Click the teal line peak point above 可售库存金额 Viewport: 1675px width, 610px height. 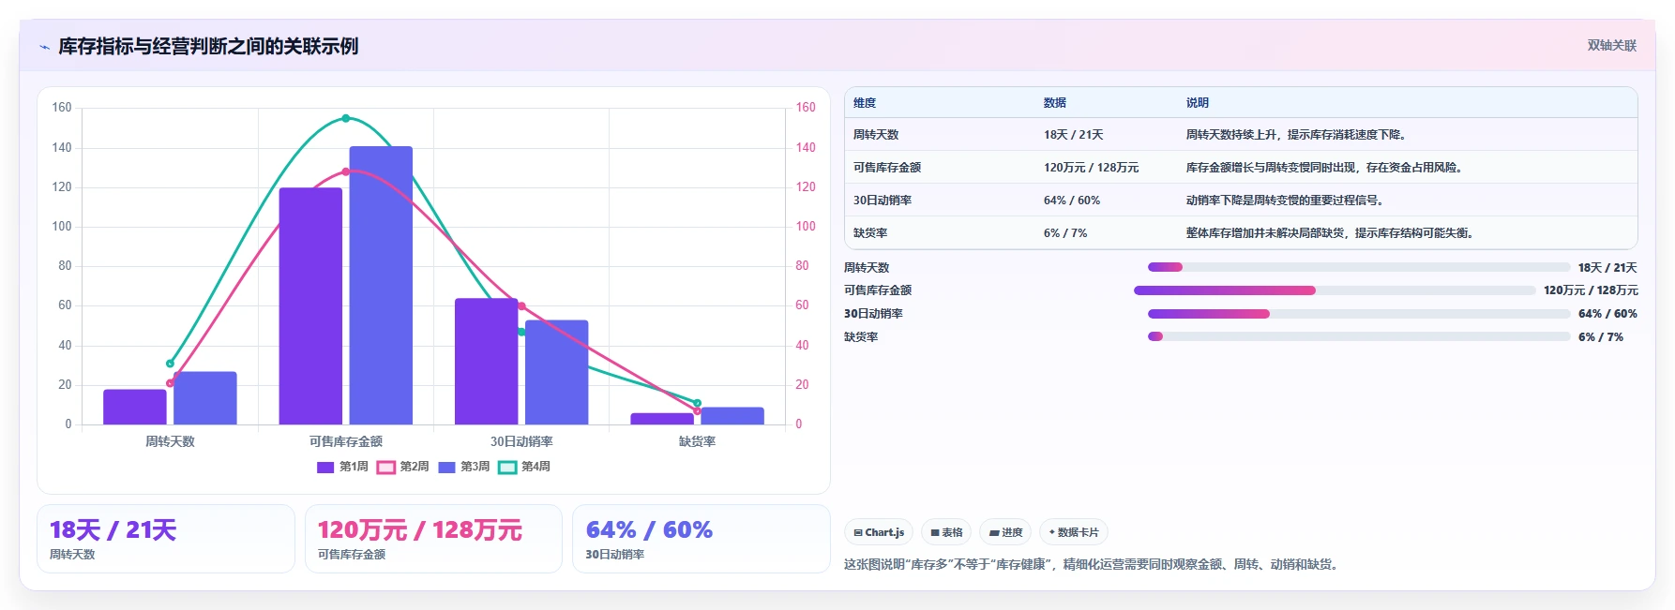tap(345, 118)
